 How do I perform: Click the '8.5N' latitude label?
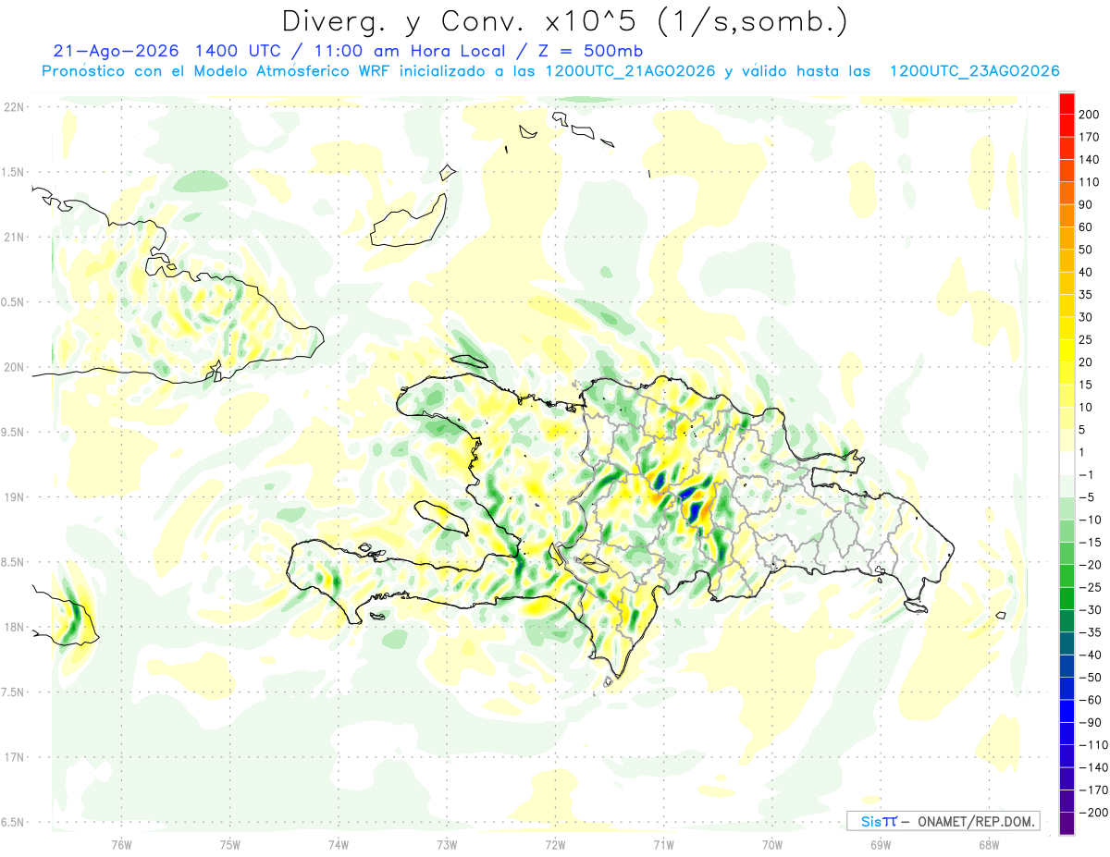13,562
